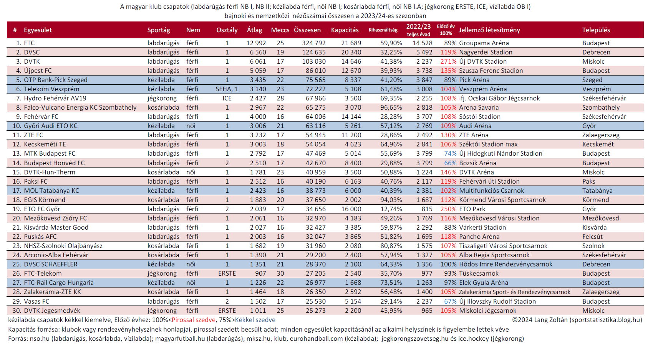
Task: Click the Groupama Aréna venue cell
Action: coord(484,43)
